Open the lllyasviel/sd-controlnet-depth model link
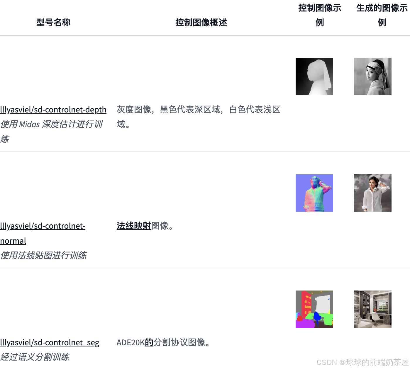 (x=53, y=110)
